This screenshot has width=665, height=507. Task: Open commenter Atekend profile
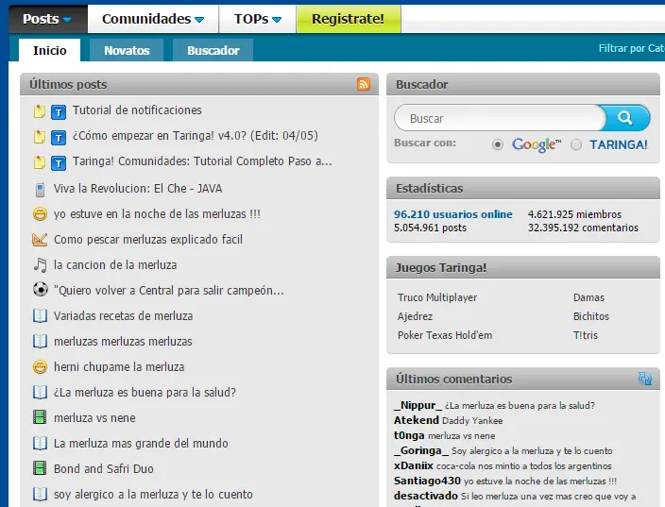click(x=416, y=420)
